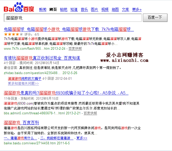Open 一、遛遛游戏有什么... section link

(20, 138)
